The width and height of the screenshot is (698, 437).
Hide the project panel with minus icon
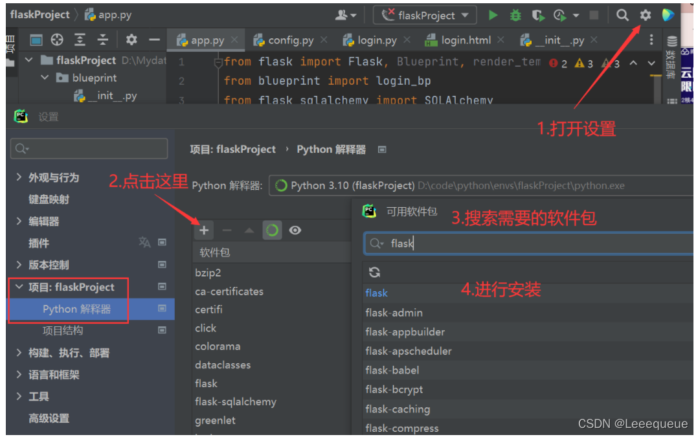155,40
